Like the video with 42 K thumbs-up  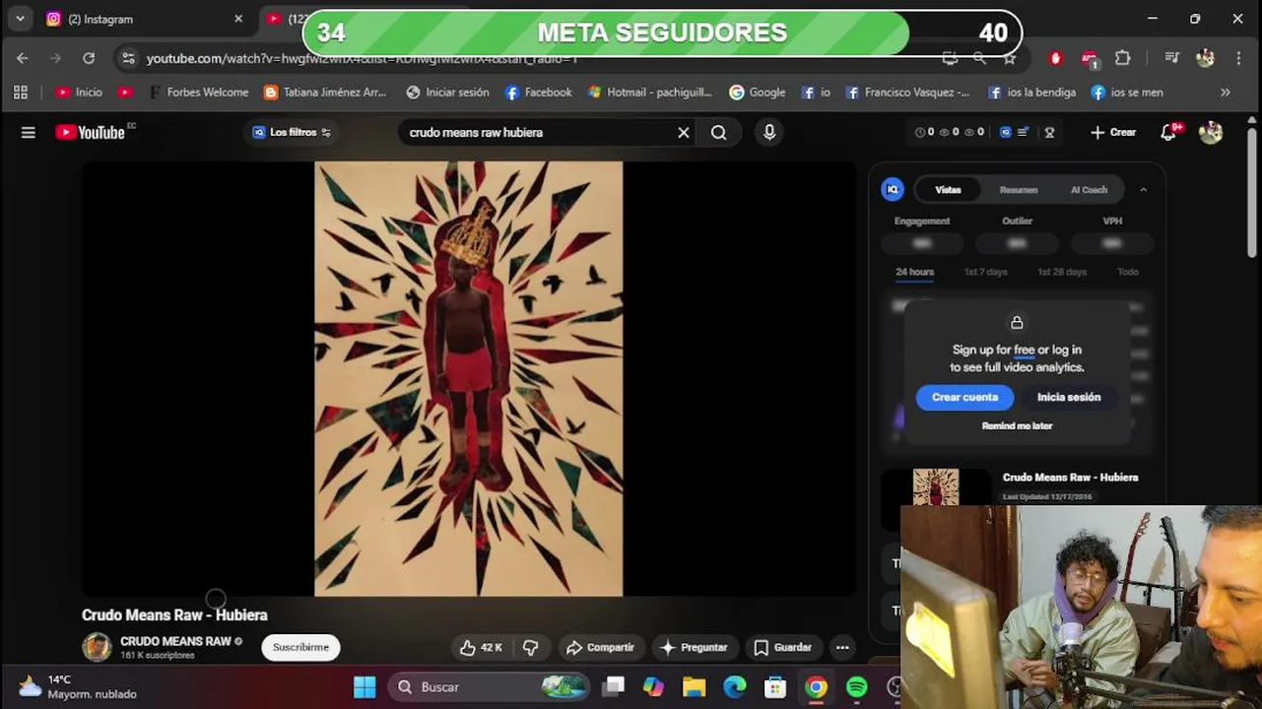click(481, 647)
